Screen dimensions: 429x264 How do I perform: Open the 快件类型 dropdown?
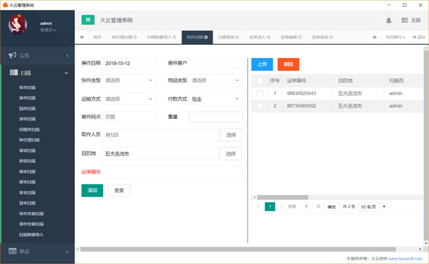(128, 81)
